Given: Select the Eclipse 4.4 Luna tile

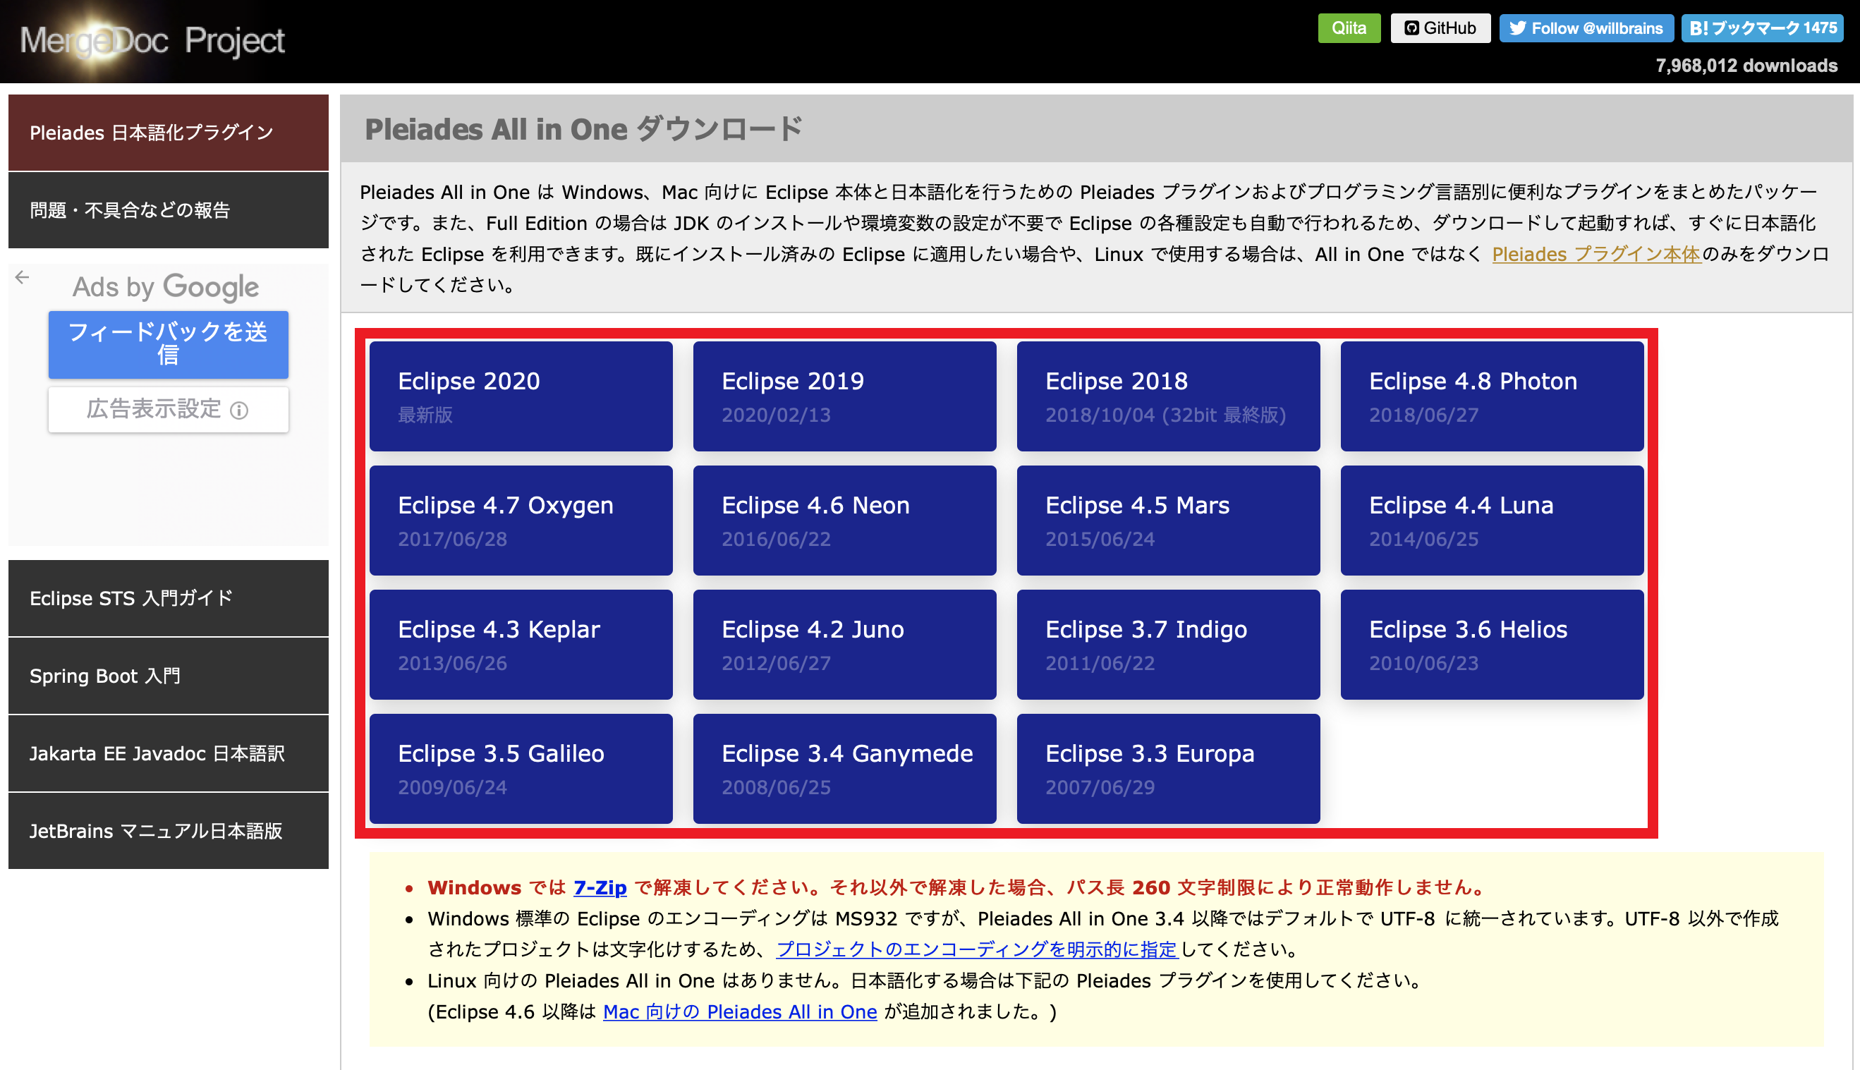Looking at the screenshot, I should coord(1492,521).
